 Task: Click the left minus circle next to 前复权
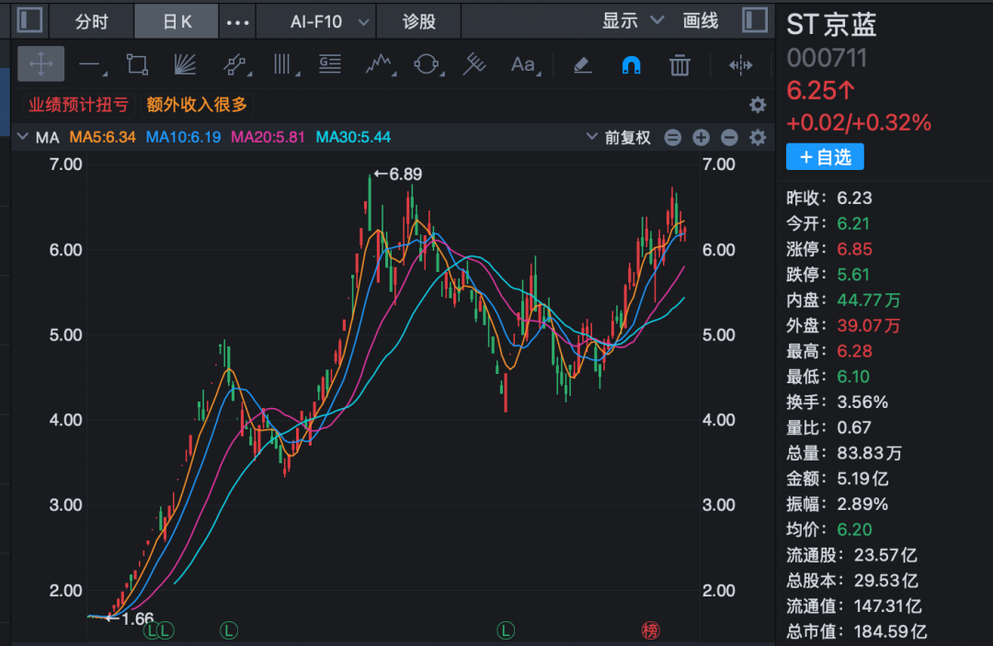(672, 137)
